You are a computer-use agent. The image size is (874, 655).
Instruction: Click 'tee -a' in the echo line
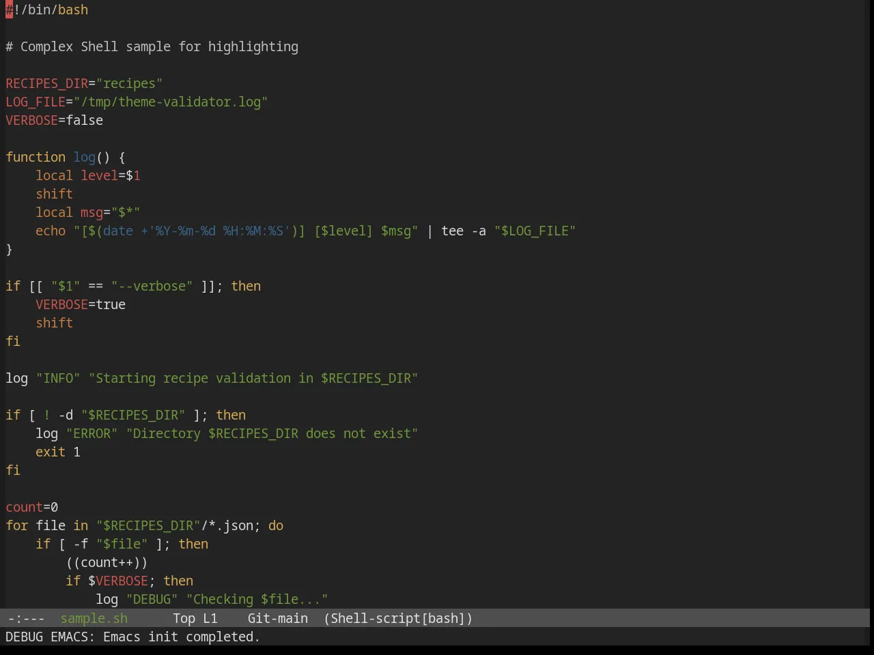coord(464,231)
